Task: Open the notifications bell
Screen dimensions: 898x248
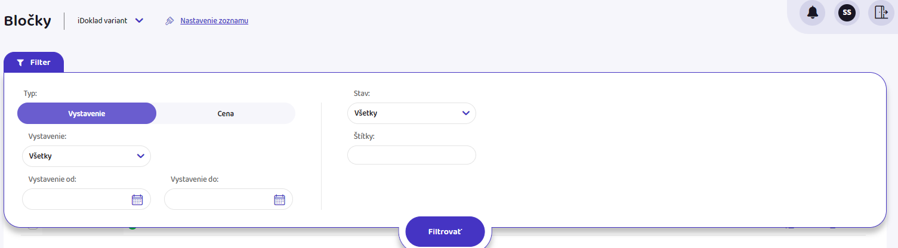Action: [812, 13]
